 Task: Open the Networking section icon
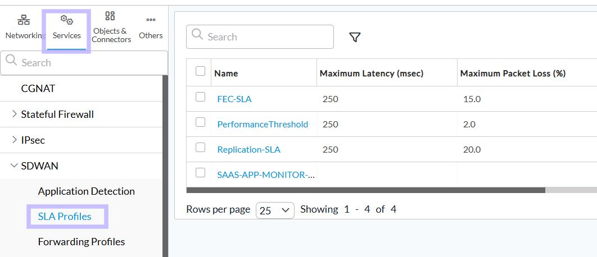pyautogui.click(x=24, y=20)
